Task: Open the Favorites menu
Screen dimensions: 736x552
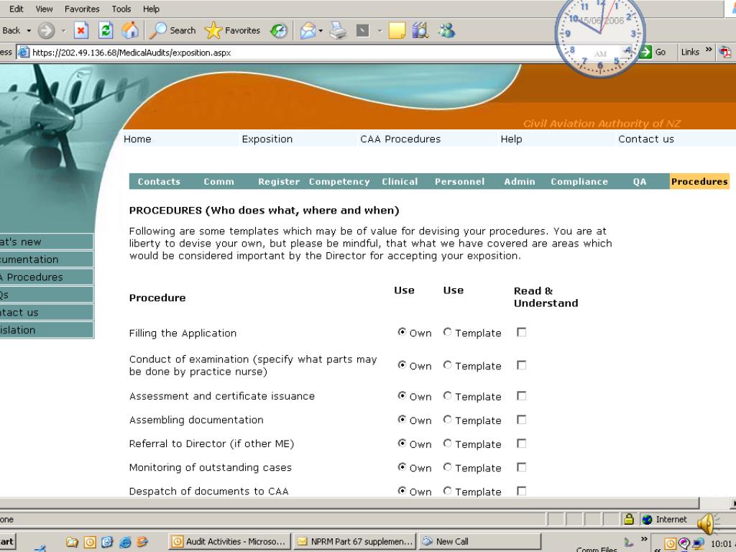Action: point(82,9)
